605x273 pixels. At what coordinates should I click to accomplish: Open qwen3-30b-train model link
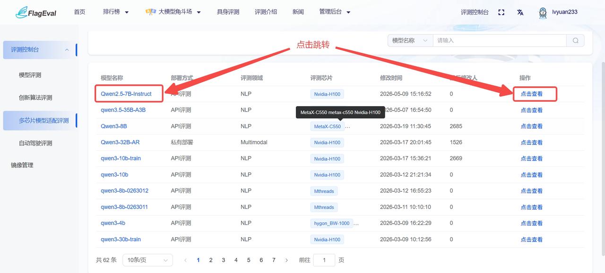pos(121,240)
